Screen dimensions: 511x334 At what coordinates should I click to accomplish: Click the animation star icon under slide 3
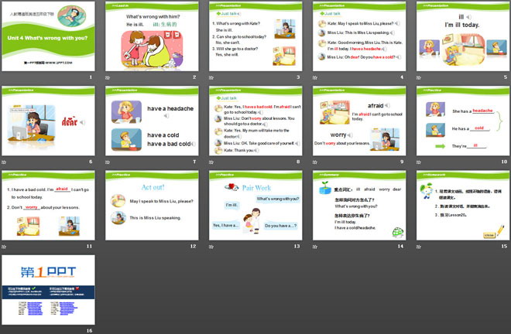point(211,77)
